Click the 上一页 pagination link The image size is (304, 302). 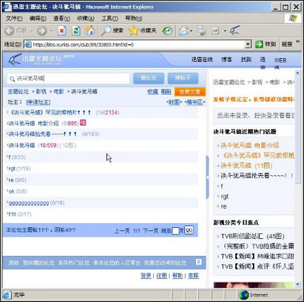pyautogui.click(x=122, y=231)
